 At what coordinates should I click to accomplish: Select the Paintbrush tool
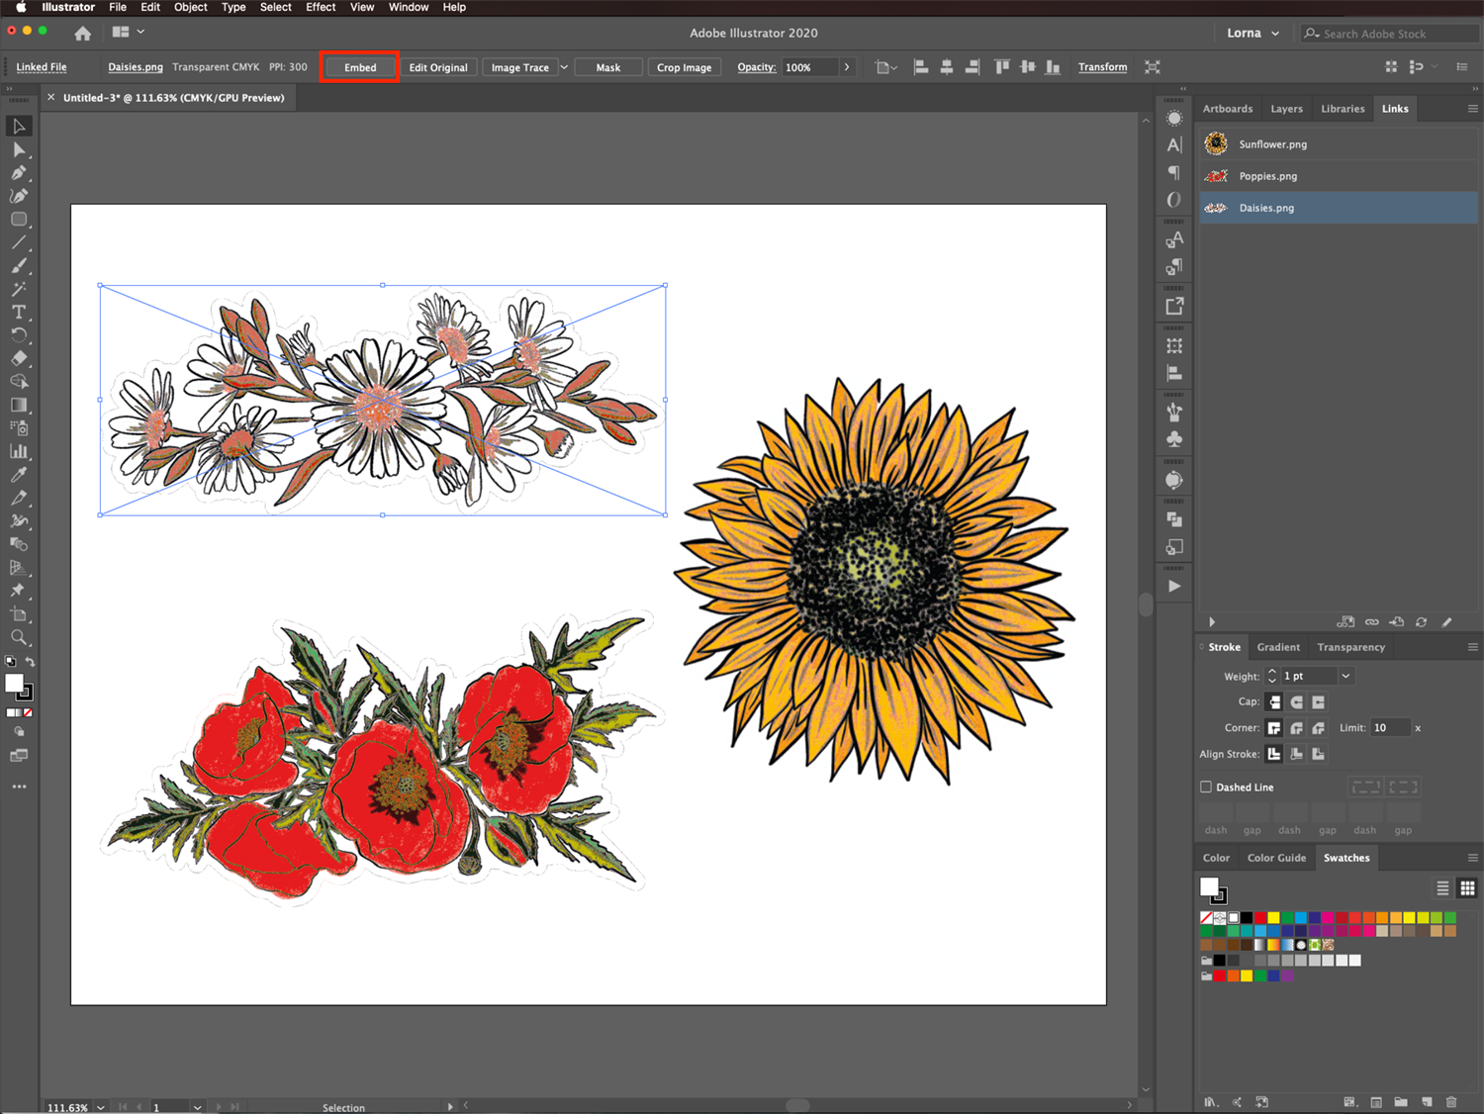pos(19,265)
